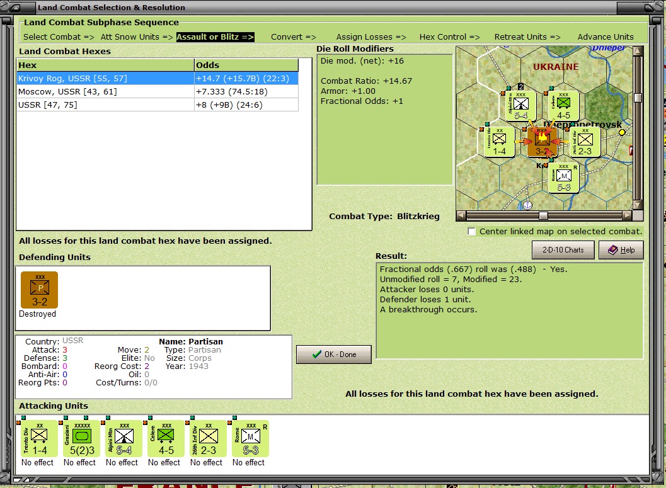The image size is (666, 488).
Task: Click the Odds column header
Action: tap(246, 65)
